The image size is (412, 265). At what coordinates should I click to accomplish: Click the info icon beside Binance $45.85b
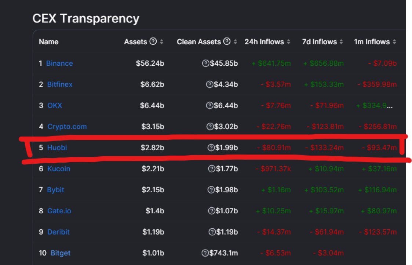(205, 63)
